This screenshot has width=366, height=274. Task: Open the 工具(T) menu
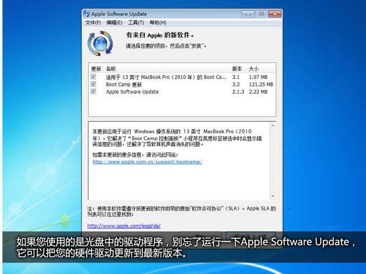(x=136, y=23)
